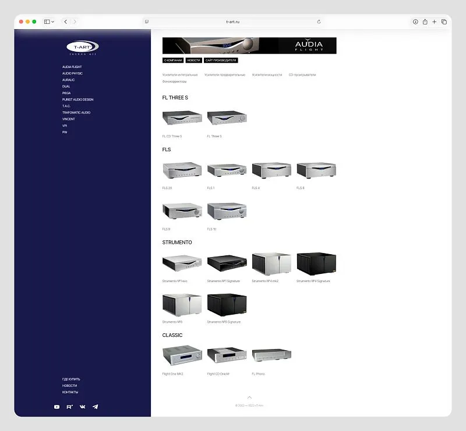Toggle the Safari sidebar icon

coord(47,22)
